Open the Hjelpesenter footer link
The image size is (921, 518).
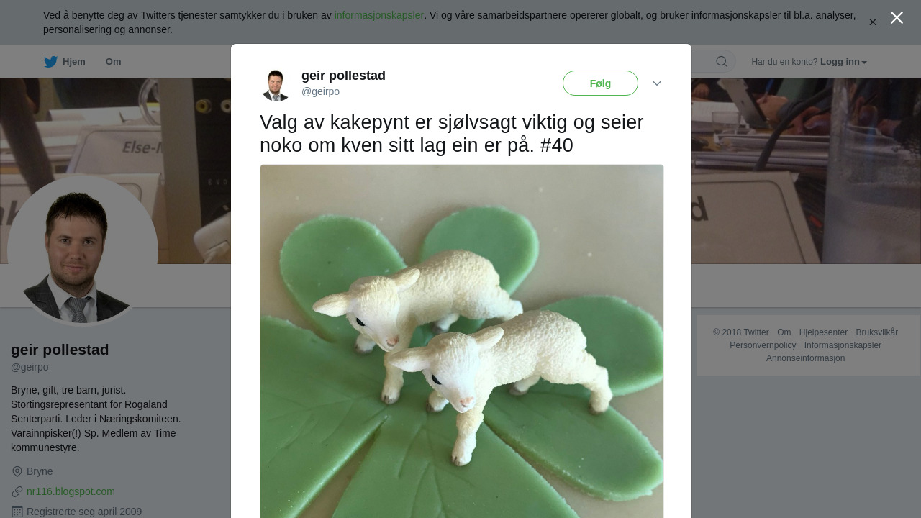click(823, 332)
